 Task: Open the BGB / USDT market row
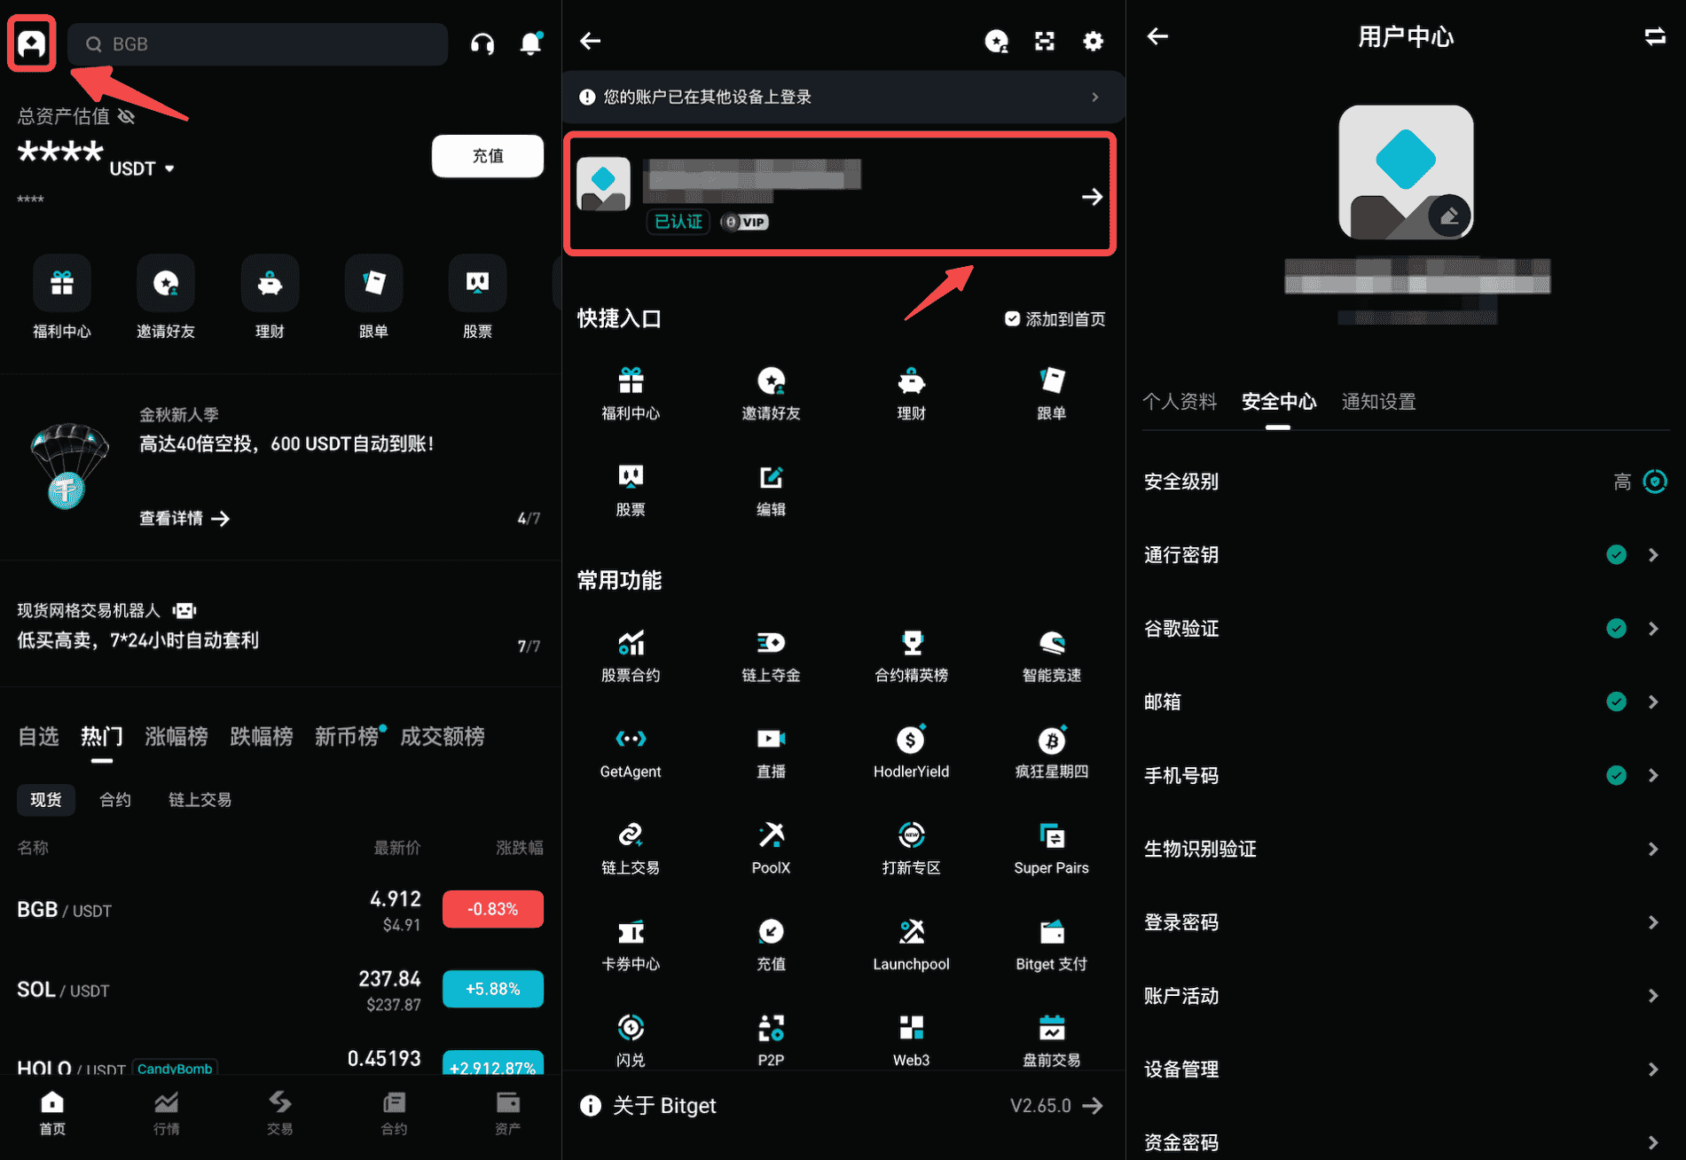click(280, 910)
